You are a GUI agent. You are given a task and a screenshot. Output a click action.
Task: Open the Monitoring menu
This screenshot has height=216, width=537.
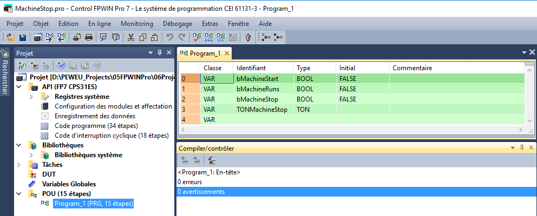coord(137,24)
